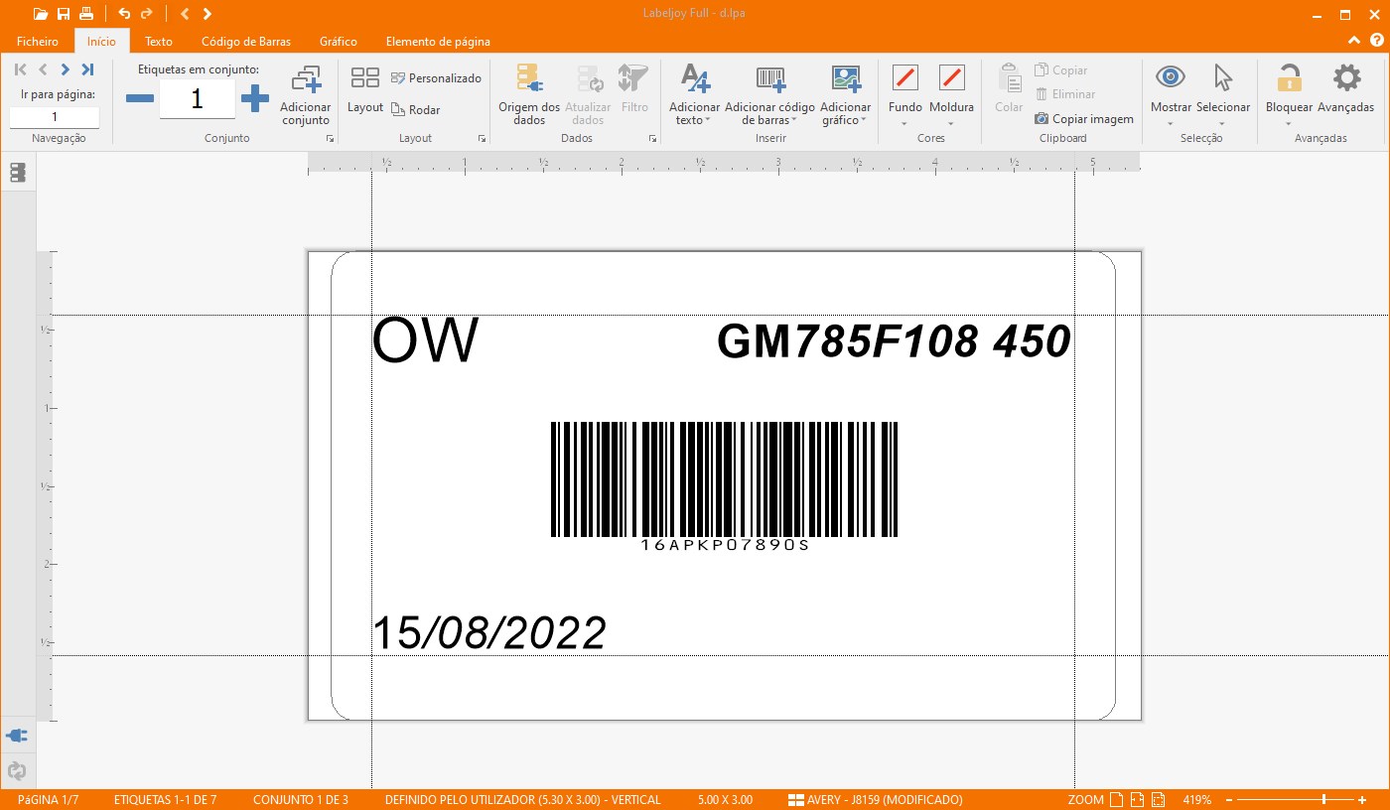The height and width of the screenshot is (810, 1390).
Task: Expand Dados group dialog launcher
Action: 652,139
